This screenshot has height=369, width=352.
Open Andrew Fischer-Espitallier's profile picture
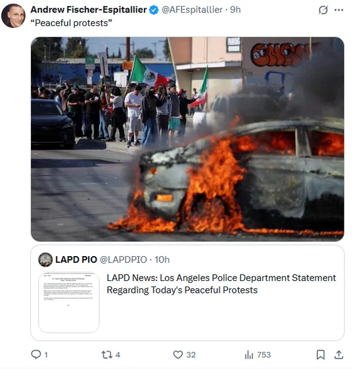[x=13, y=16]
